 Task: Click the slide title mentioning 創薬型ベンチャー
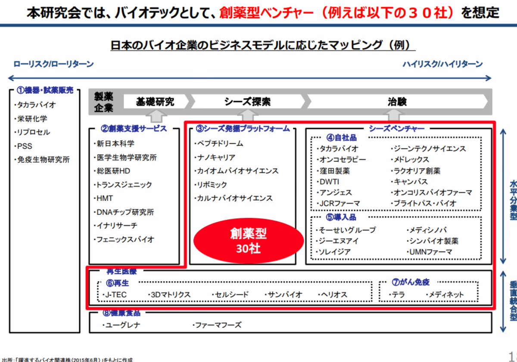point(263,12)
